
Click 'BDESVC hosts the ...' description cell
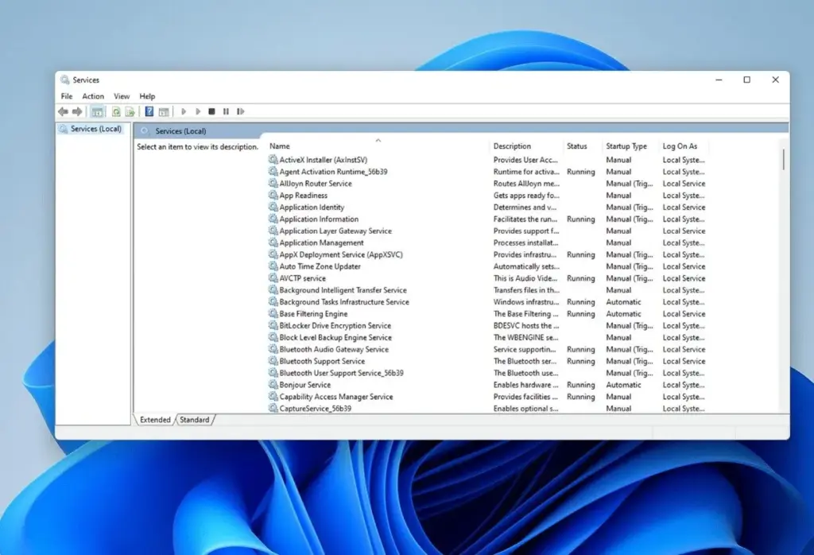(526, 325)
